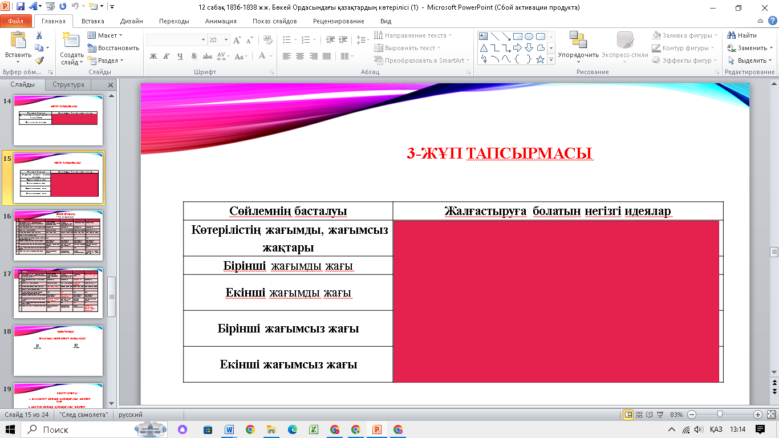The width and height of the screenshot is (779, 438).
Task: Underline text with the Ч button
Action: (x=180, y=56)
